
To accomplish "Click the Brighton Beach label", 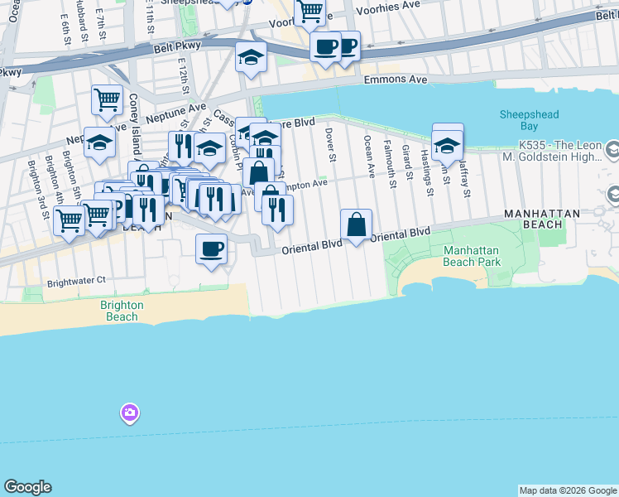I will pyautogui.click(x=122, y=311).
